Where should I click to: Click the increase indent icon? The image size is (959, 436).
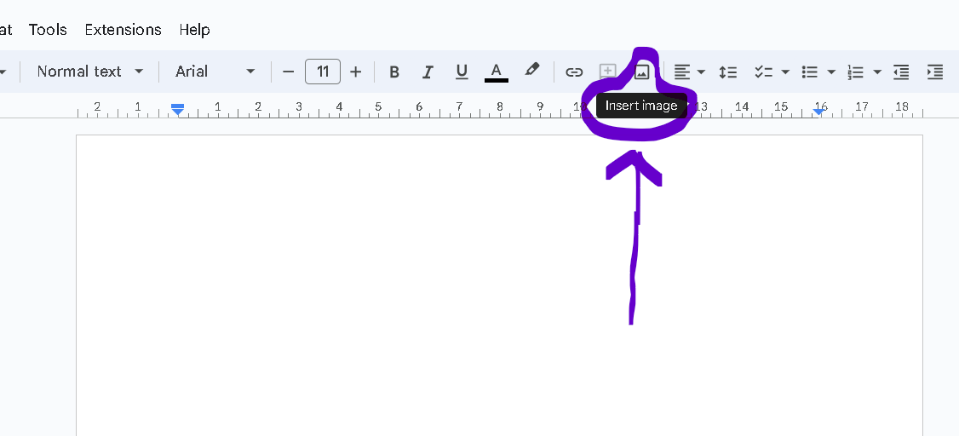[x=934, y=72]
